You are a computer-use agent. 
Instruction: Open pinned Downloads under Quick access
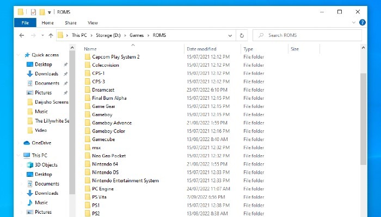click(x=46, y=74)
